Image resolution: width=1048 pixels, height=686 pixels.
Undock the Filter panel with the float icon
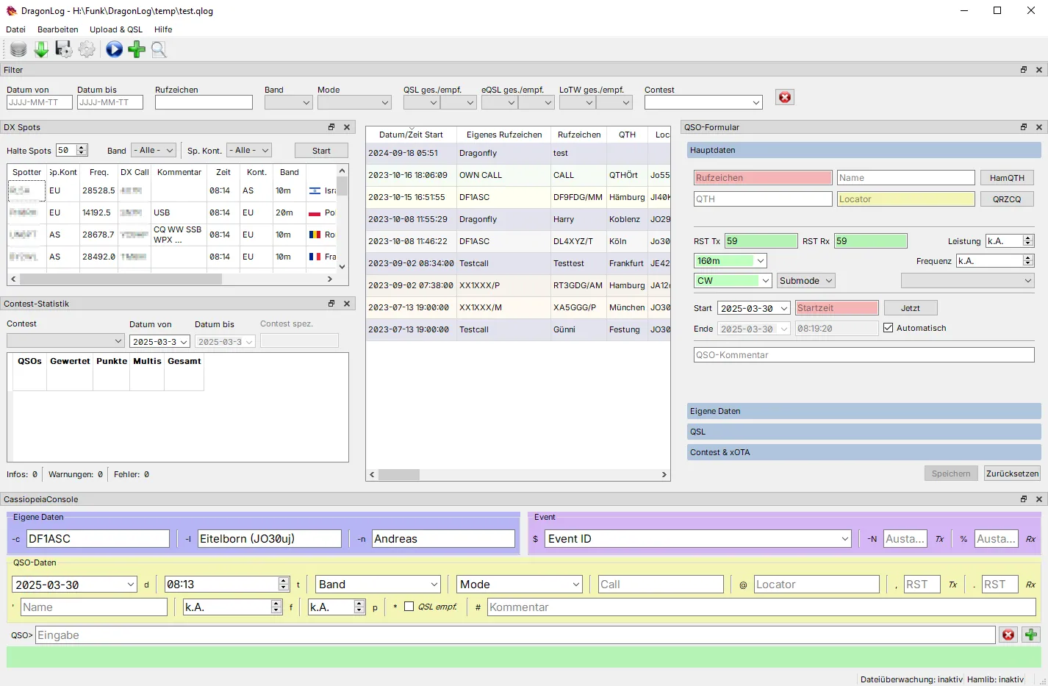tap(1023, 70)
